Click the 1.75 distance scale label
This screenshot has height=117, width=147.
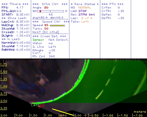click(4, 64)
